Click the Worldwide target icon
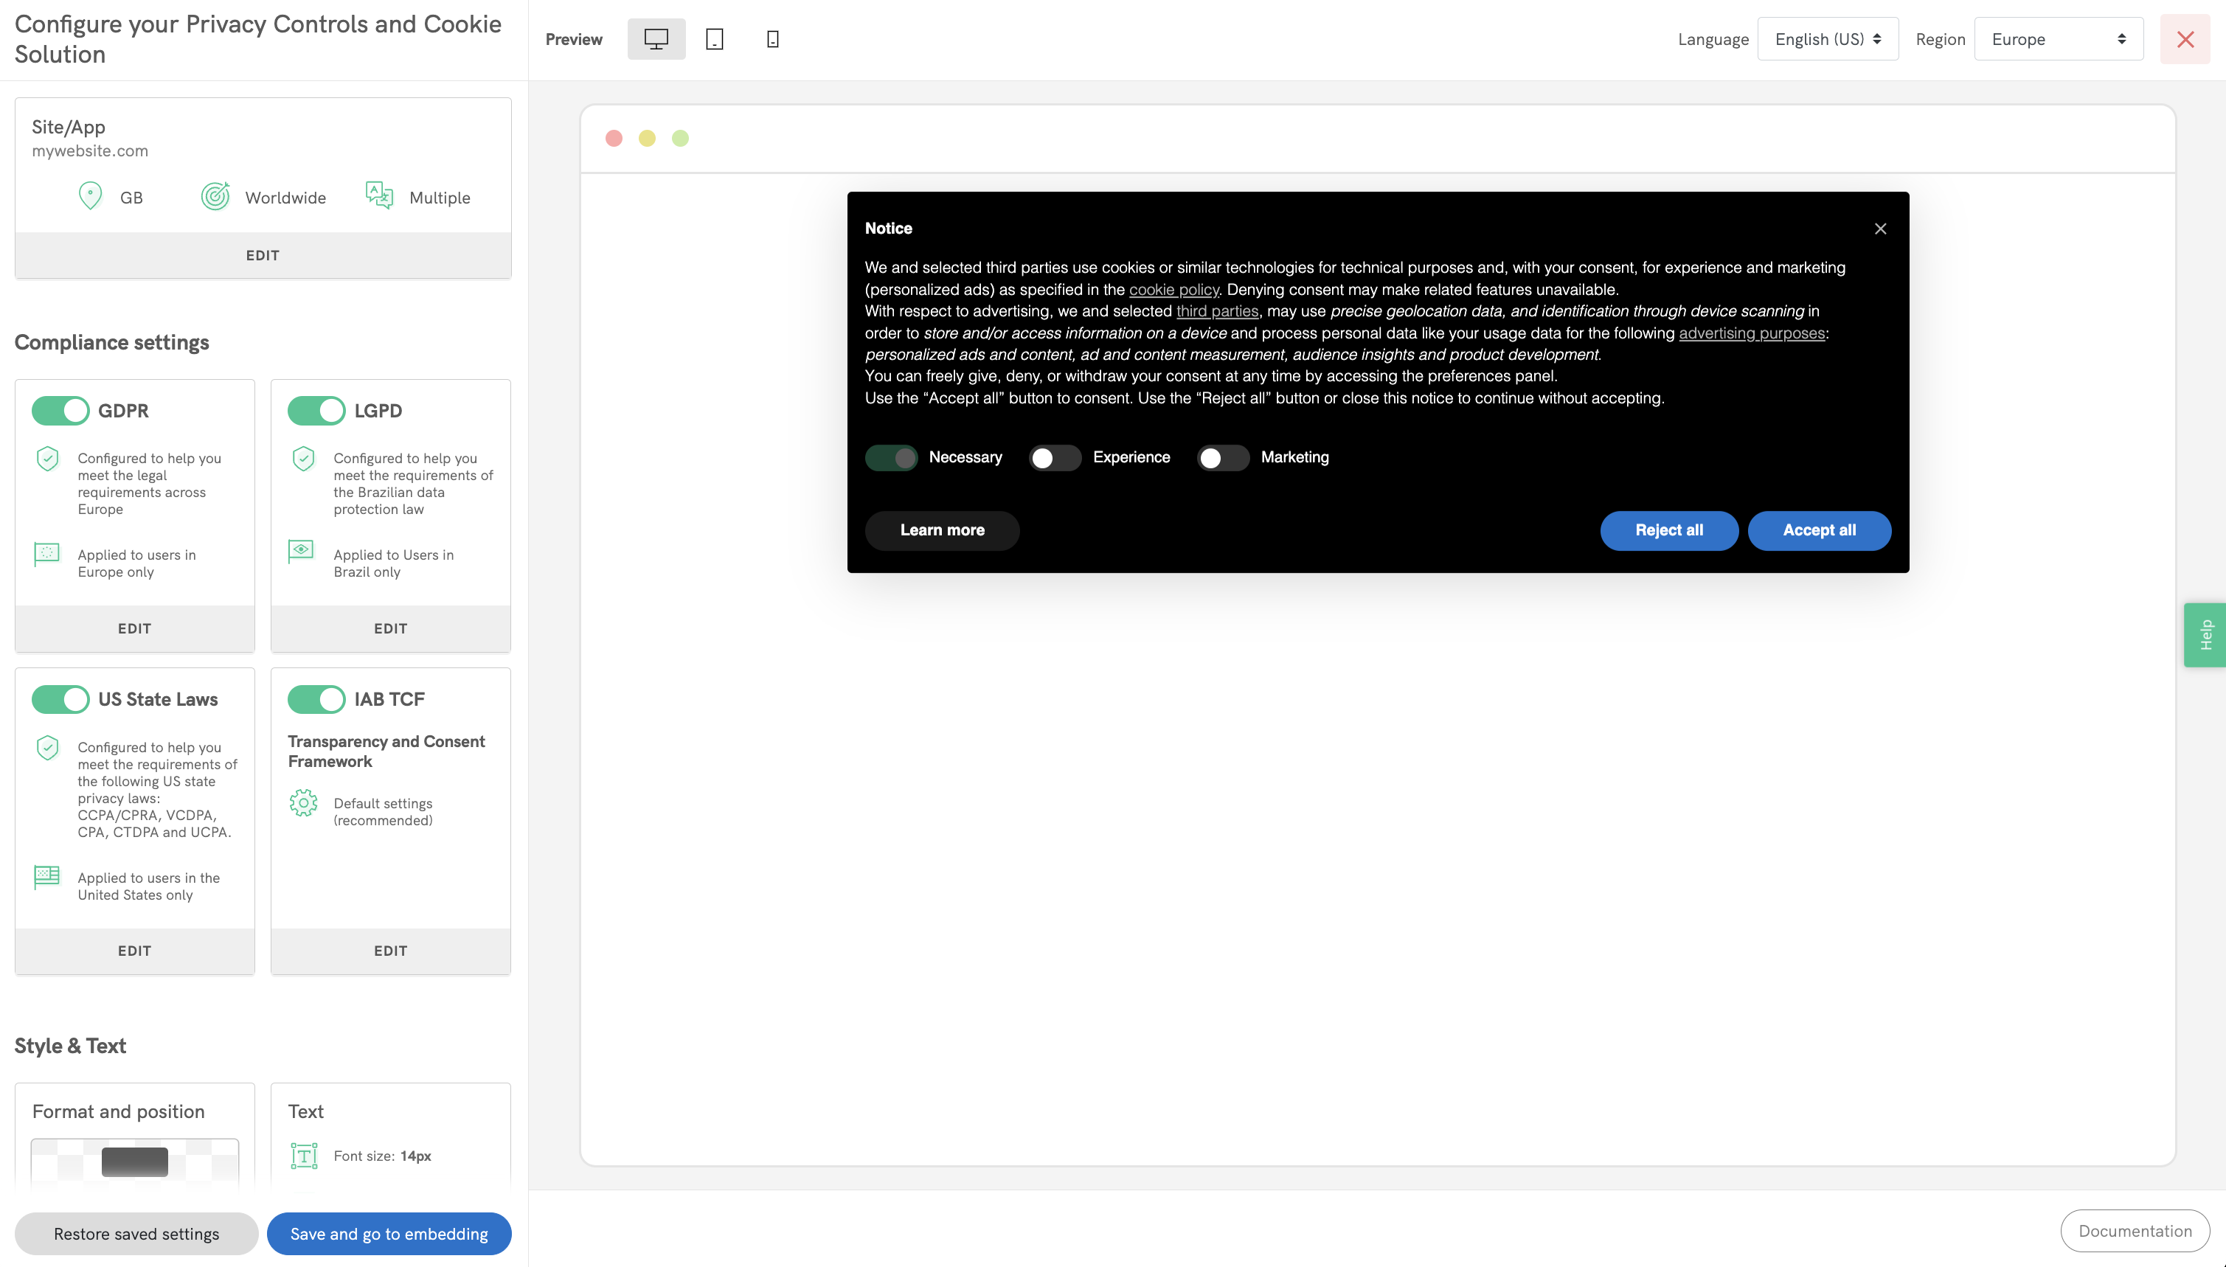This screenshot has width=2226, height=1267. tap(215, 197)
